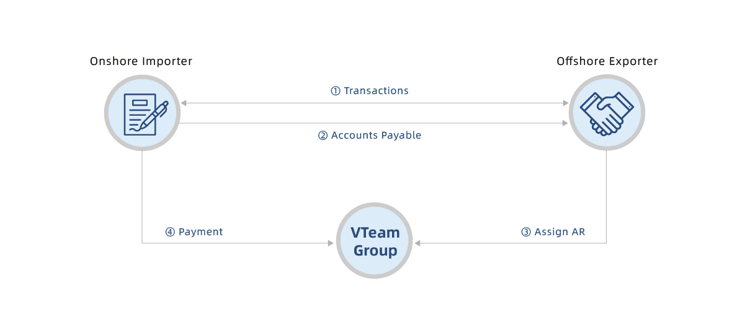This screenshot has width=745, height=323.
Task: Click the Payment label text
Action: (x=200, y=232)
